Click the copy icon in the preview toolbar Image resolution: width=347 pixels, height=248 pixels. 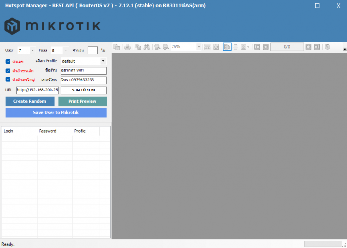pos(138,47)
